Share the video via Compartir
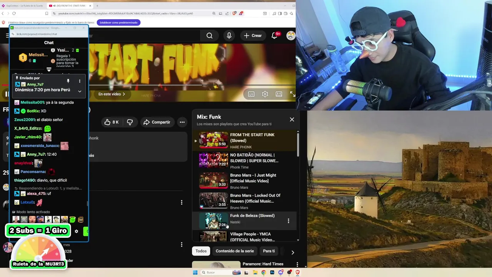The width and height of the screenshot is (492, 277). coord(156,122)
